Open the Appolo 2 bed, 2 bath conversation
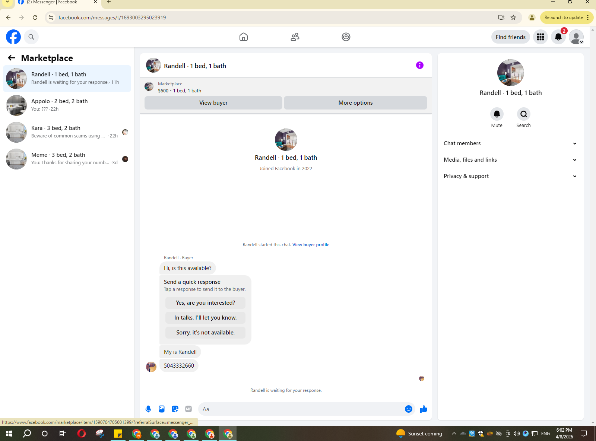Screen dimensions: 596x441 click(x=67, y=105)
